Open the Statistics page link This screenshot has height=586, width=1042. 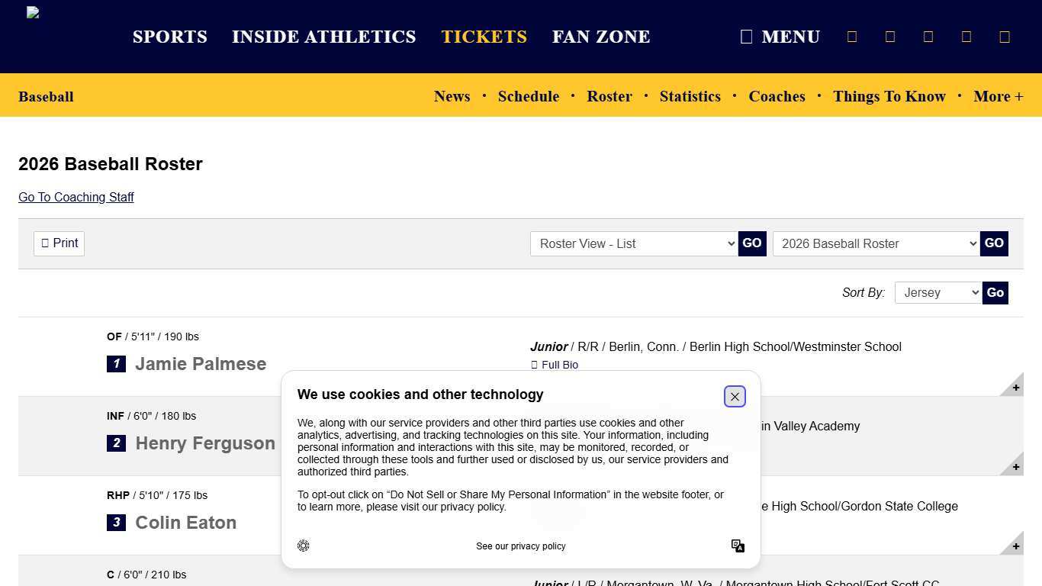click(x=690, y=96)
